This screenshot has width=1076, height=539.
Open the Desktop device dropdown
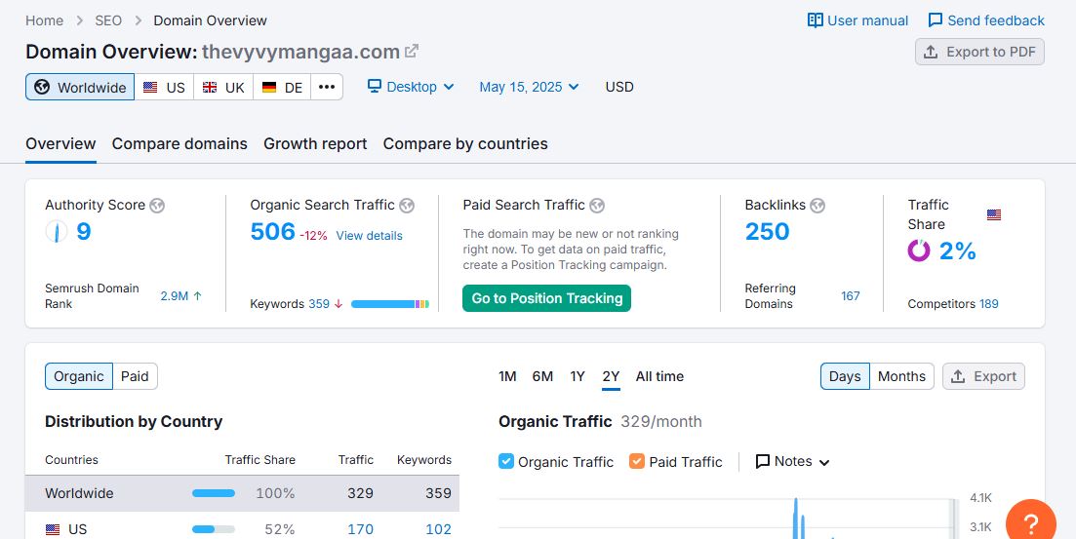pyautogui.click(x=411, y=87)
